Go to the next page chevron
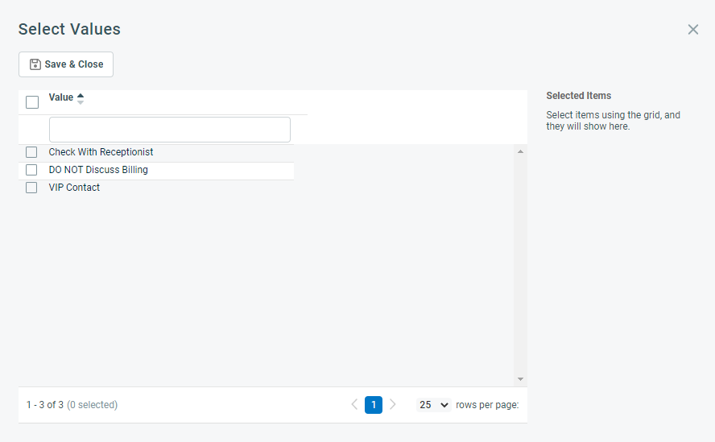The height and width of the screenshot is (442, 715). (x=393, y=405)
